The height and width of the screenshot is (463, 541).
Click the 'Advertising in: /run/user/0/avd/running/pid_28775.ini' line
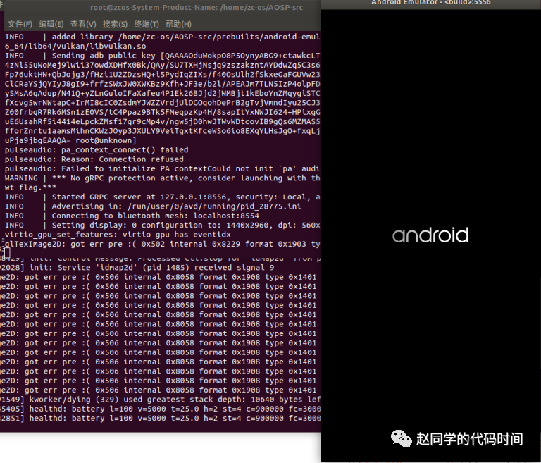pos(153,206)
